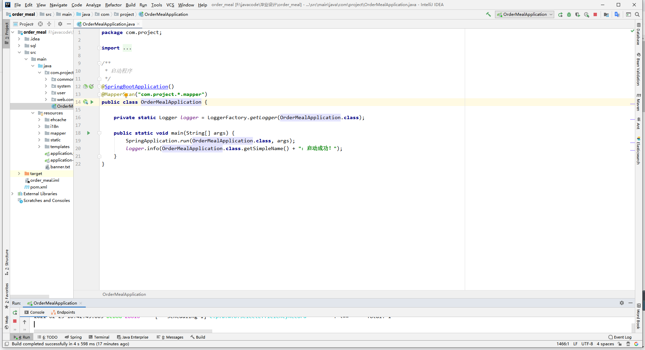Click the run gutter arrow on line 14
Screen dimensions: 645x350
coord(92,102)
